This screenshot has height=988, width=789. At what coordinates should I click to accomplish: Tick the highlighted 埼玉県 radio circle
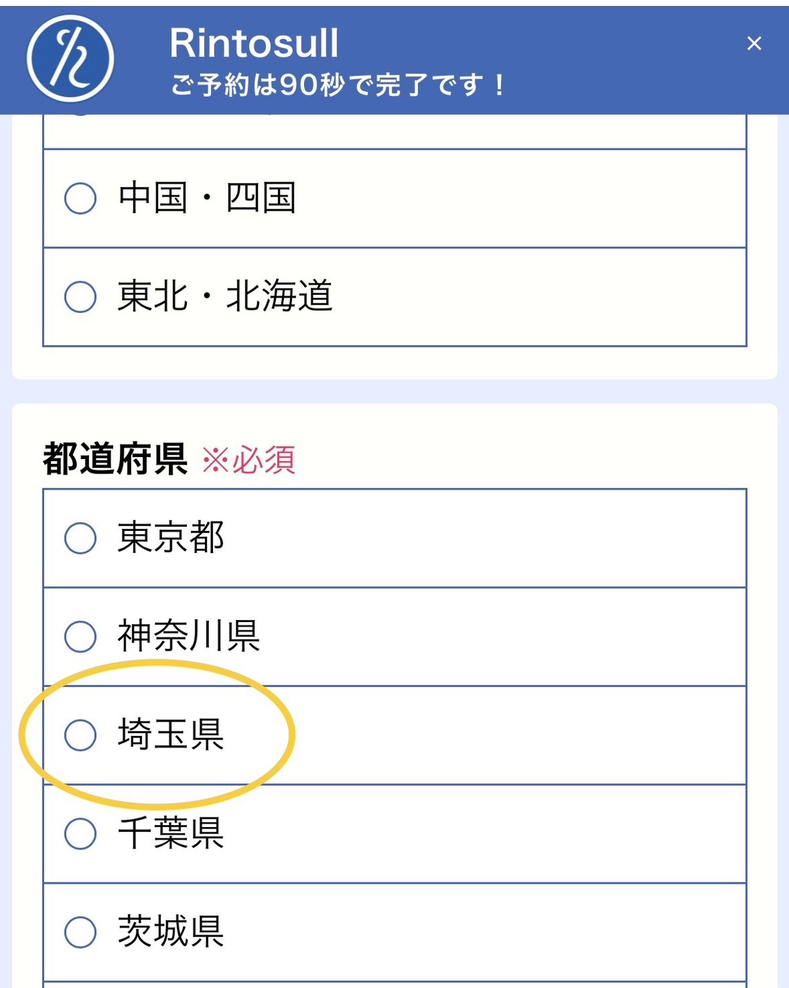coord(81,735)
